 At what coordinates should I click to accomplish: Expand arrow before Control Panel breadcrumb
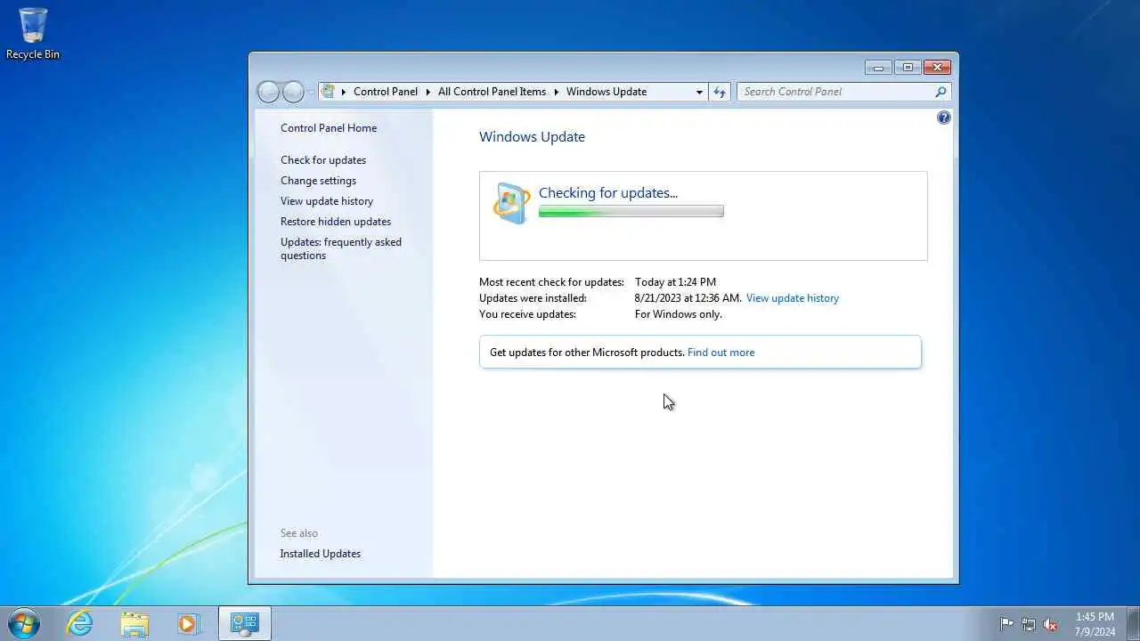[x=344, y=92]
